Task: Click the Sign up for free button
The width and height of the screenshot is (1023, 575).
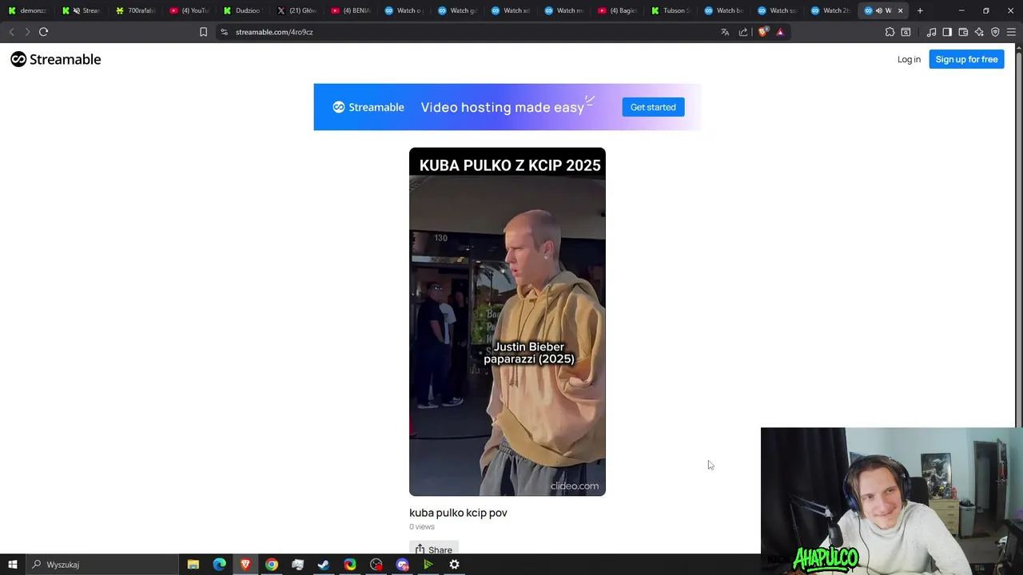Action: click(966, 59)
